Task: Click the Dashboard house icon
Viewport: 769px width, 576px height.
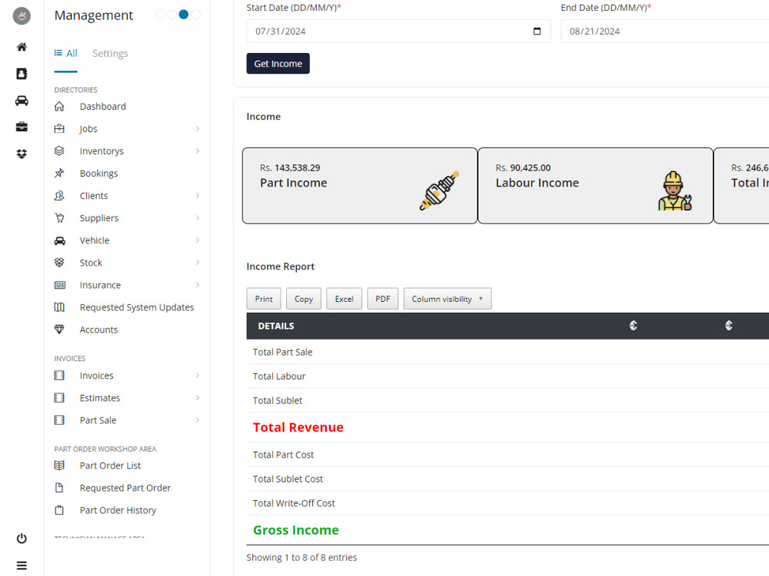Action: 59,106
